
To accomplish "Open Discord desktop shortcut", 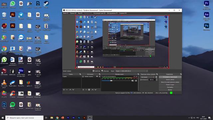I will click(x=29, y=50).
